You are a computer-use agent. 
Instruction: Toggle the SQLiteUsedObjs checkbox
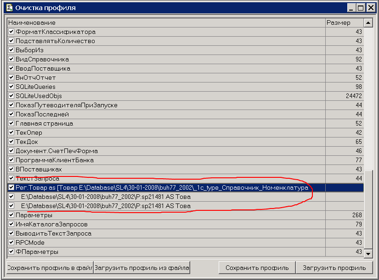tap(11, 96)
